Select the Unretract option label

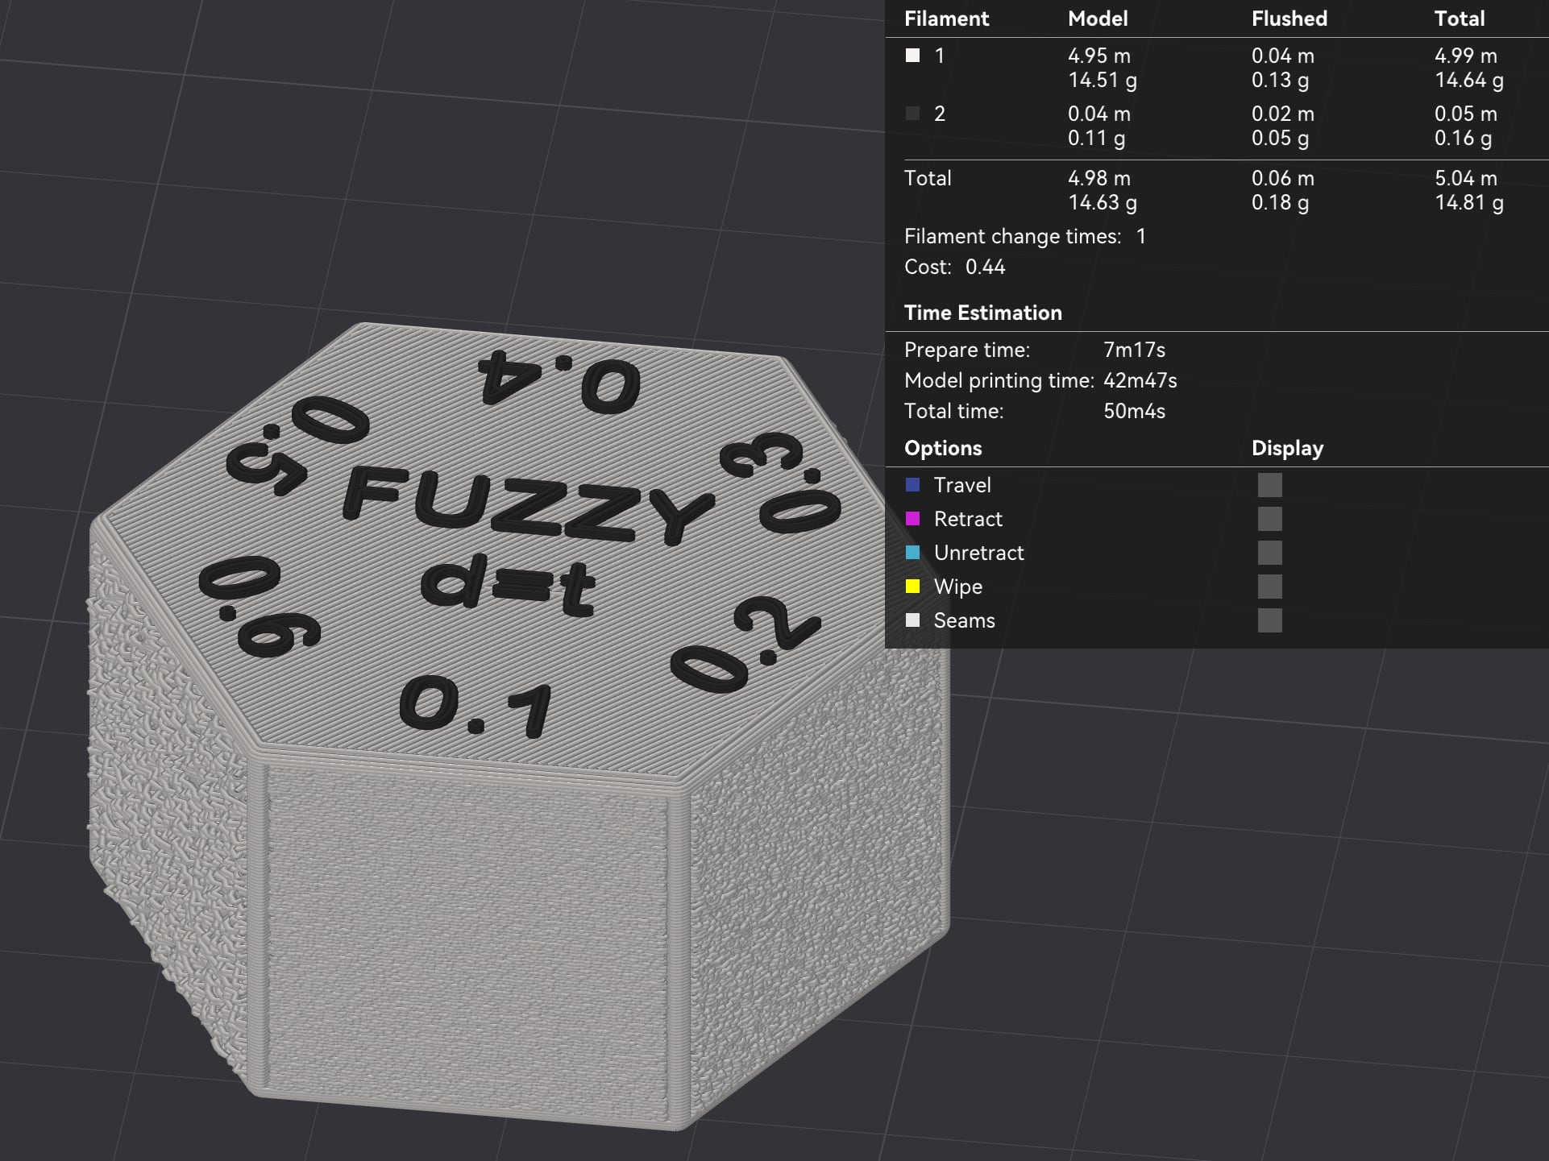tap(978, 553)
